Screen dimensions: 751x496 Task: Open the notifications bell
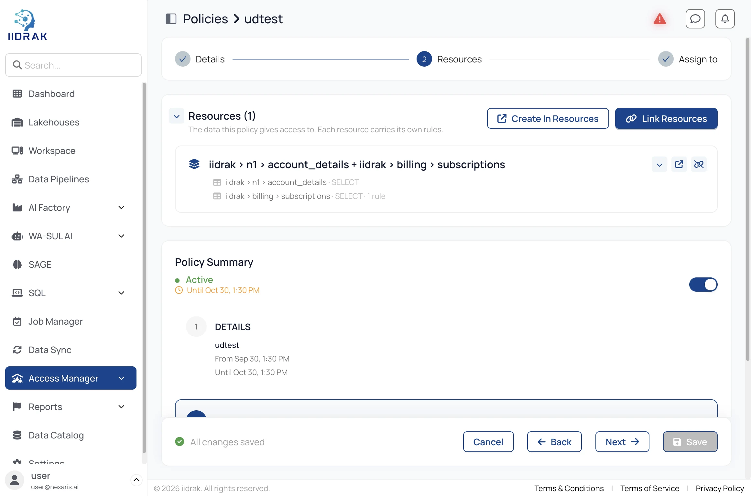point(725,19)
